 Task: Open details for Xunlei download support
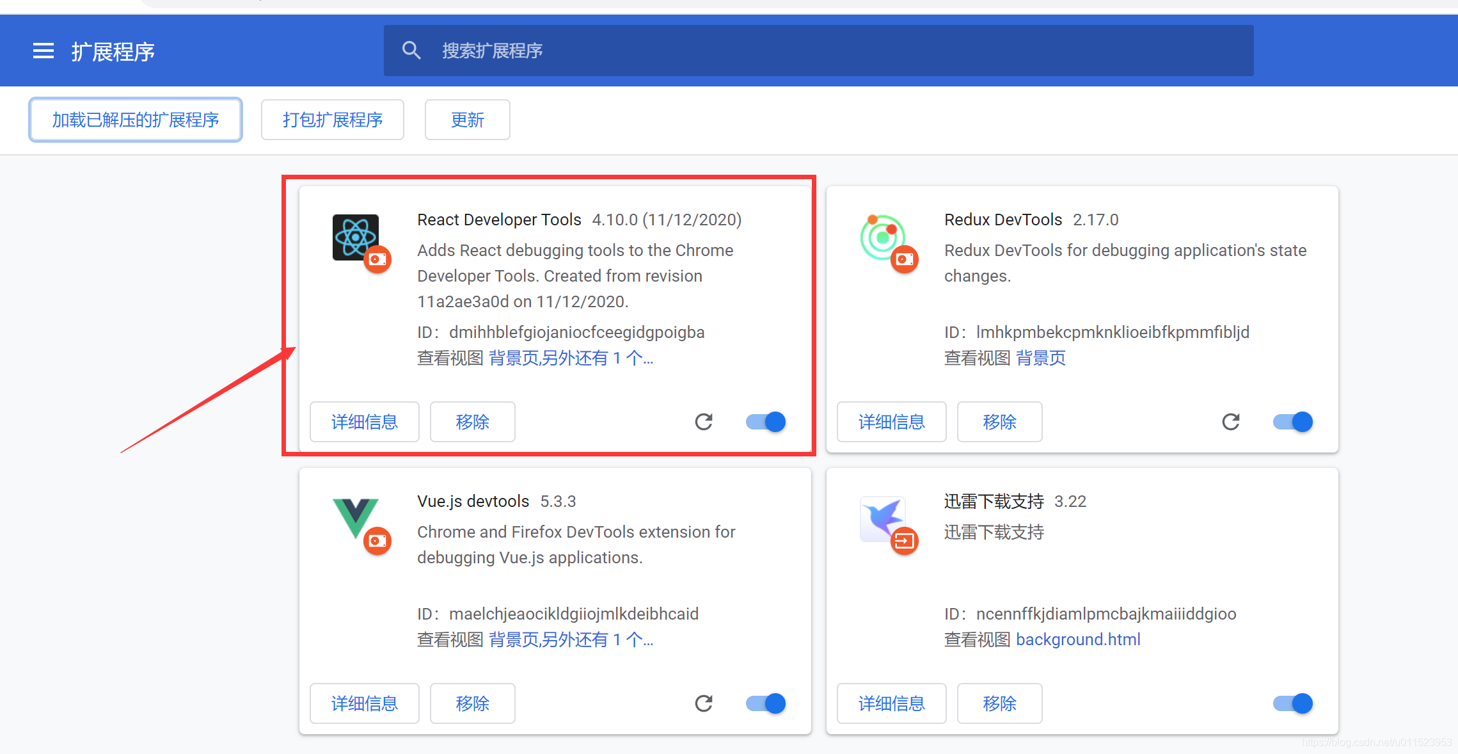[892, 703]
